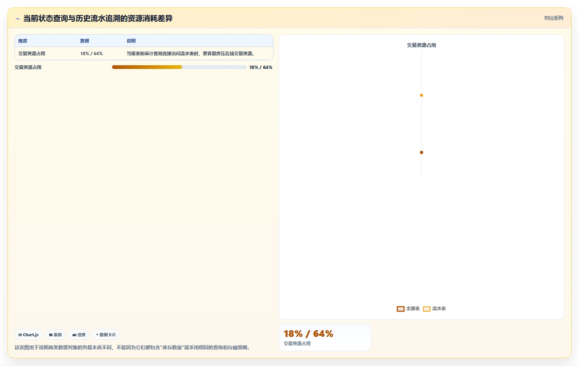
Task: Click the 交易资源占用 chart axis label
Action: click(421, 45)
